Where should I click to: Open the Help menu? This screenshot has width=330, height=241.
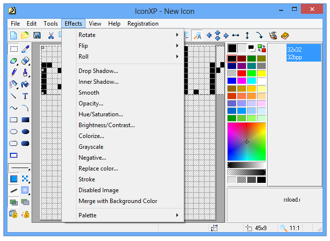pos(114,24)
